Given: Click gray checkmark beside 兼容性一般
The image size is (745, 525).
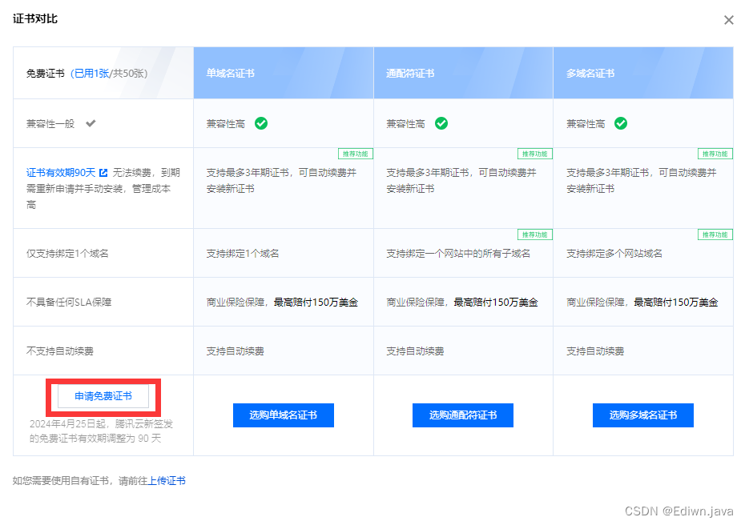Looking at the screenshot, I should point(91,123).
